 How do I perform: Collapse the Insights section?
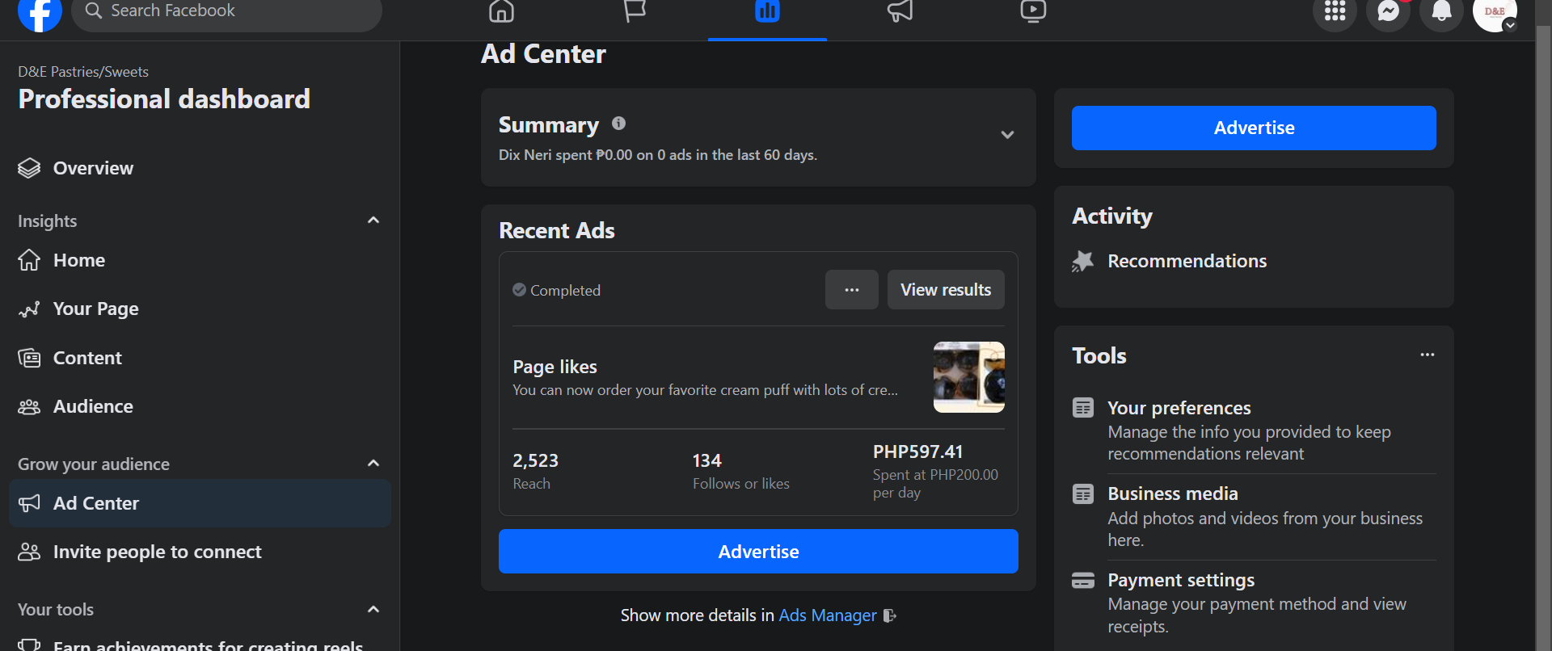pyautogui.click(x=373, y=220)
